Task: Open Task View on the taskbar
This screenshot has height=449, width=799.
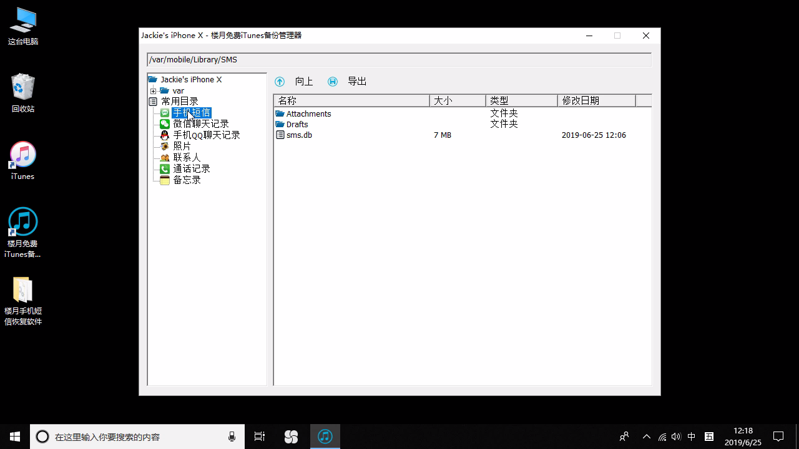Action: (260, 437)
